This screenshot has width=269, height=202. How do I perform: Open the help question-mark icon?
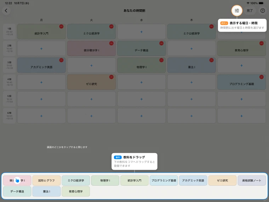tap(263, 11)
